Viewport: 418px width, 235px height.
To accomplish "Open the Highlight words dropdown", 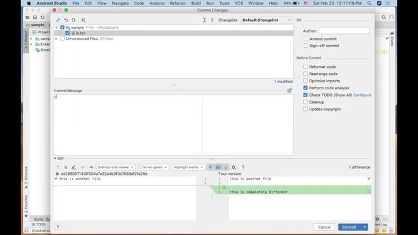I will point(188,167).
